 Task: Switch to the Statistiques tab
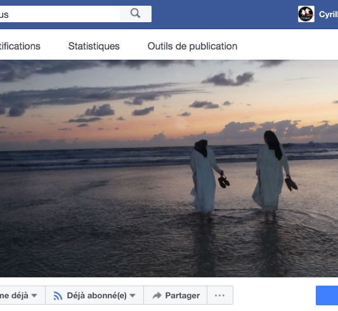[94, 46]
